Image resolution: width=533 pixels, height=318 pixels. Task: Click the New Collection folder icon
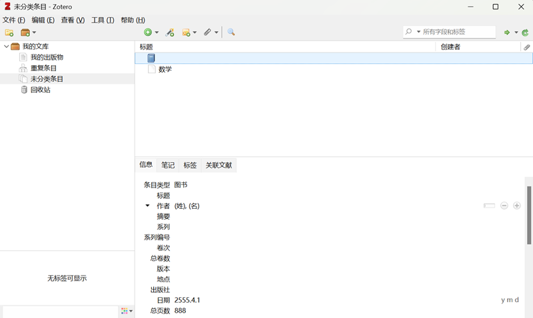pos(9,32)
